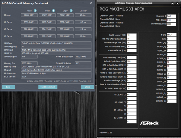
Task: Close the AIDA64 window with the X
Action: (91, 3)
